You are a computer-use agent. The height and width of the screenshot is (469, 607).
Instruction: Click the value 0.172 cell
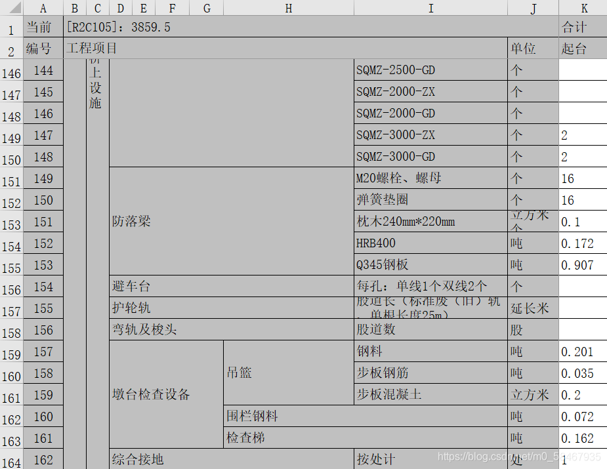(x=583, y=243)
